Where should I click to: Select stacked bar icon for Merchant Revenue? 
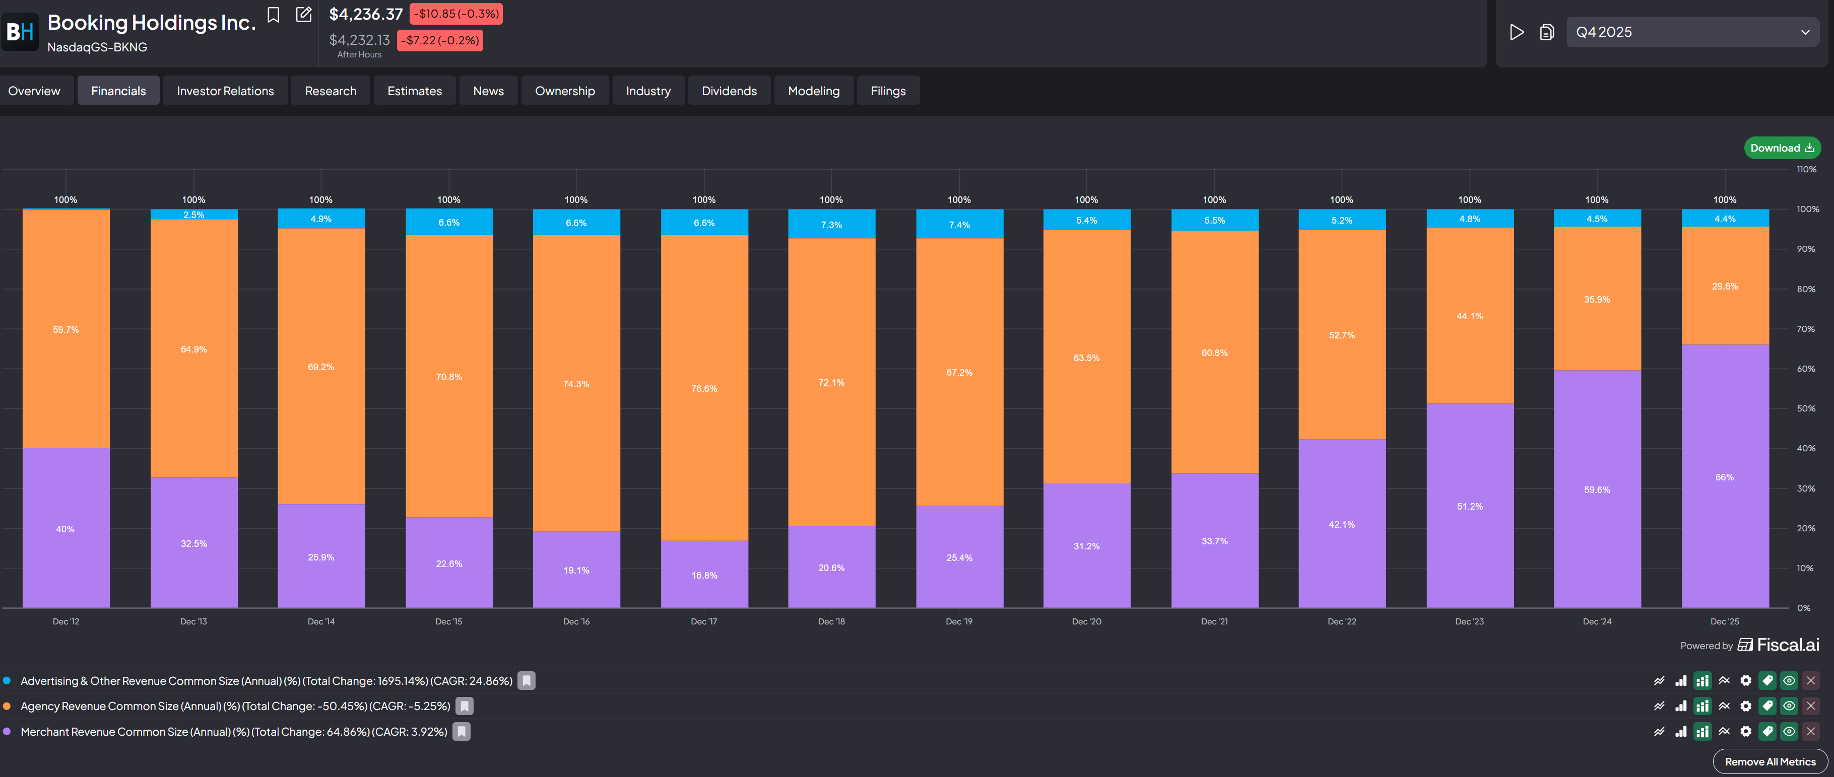tap(1702, 732)
